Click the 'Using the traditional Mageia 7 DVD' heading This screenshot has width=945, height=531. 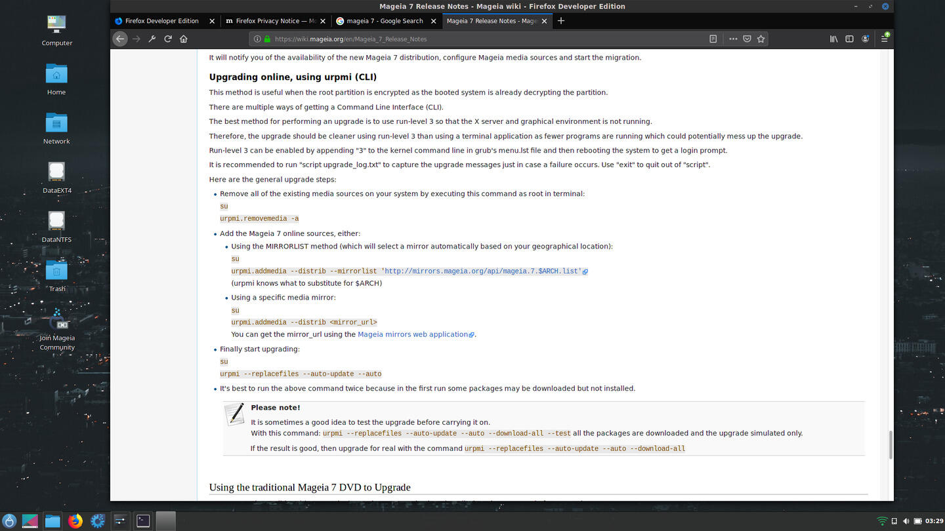pyautogui.click(x=310, y=487)
